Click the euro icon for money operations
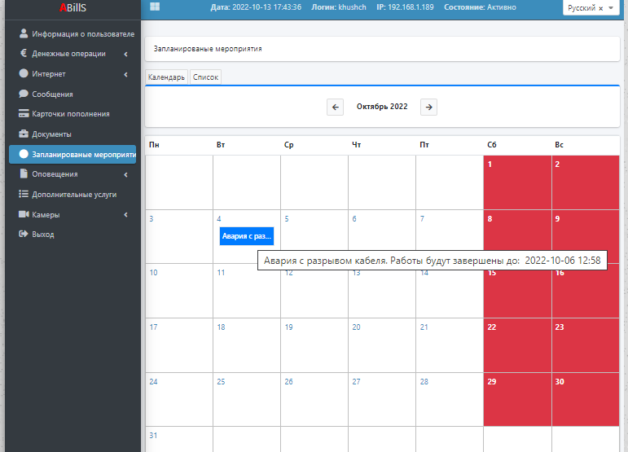Screen dimensions: 628x452 [24, 54]
